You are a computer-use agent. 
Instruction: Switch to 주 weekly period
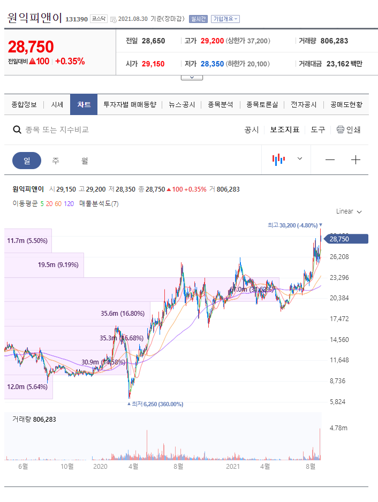(56, 161)
